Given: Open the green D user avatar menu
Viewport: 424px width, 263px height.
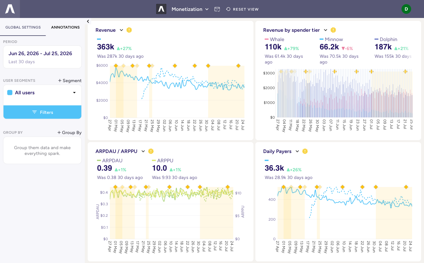Looking at the screenshot, I should [x=406, y=9].
